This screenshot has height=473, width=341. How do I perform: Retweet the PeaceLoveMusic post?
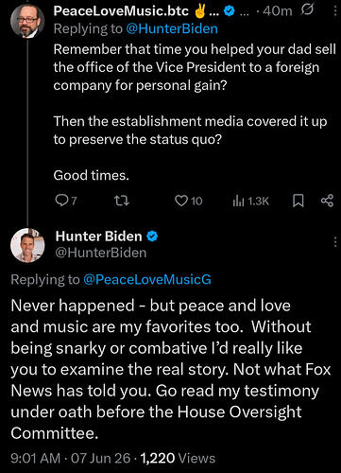point(122,201)
